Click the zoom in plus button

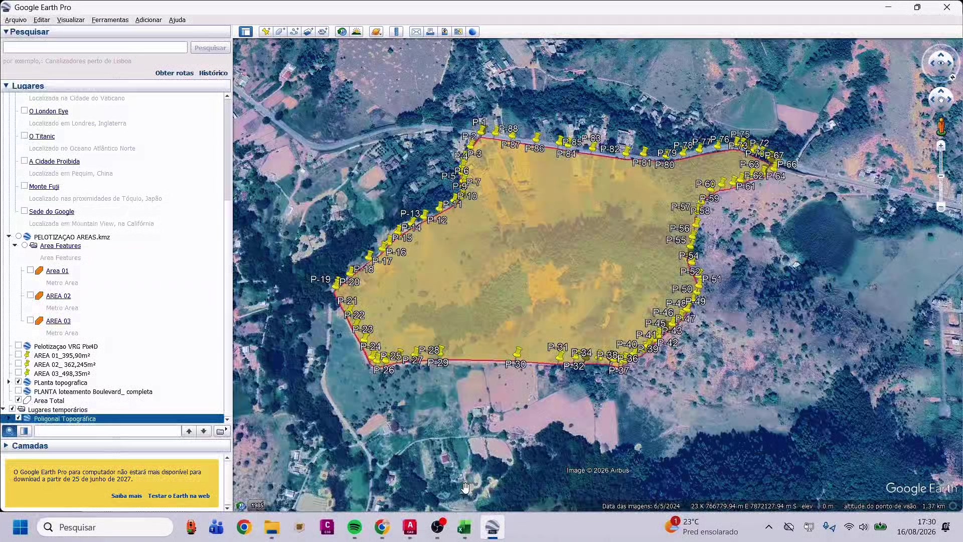click(x=941, y=146)
